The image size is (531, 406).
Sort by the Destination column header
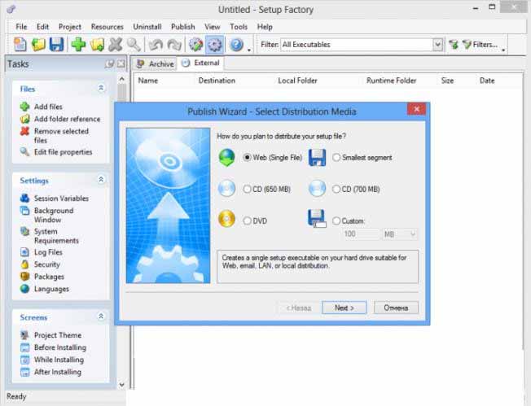click(217, 81)
